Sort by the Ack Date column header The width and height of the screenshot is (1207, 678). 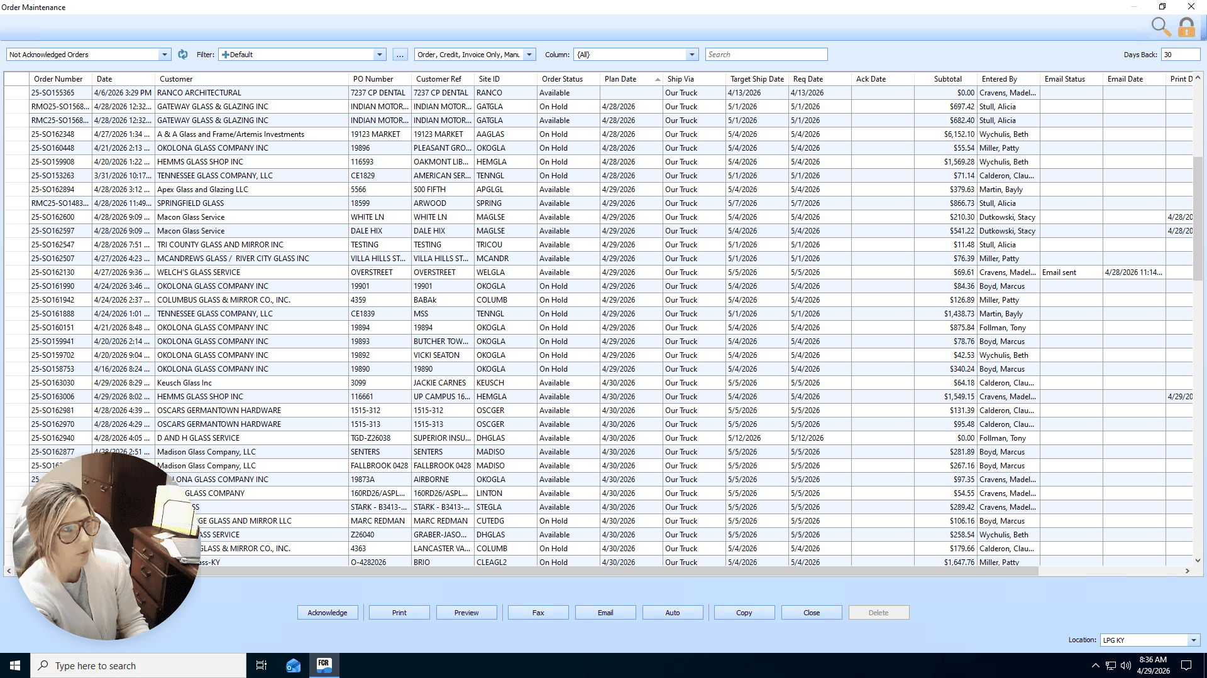[x=883, y=79]
